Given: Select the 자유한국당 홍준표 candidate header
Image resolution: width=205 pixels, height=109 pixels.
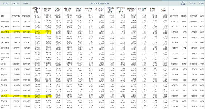Looking at the screenshot, I should click(x=46, y=10).
